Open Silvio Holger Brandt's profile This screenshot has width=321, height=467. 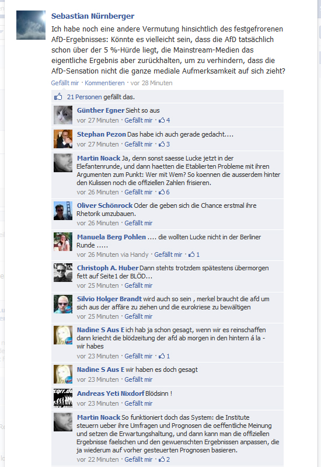pos(109,299)
